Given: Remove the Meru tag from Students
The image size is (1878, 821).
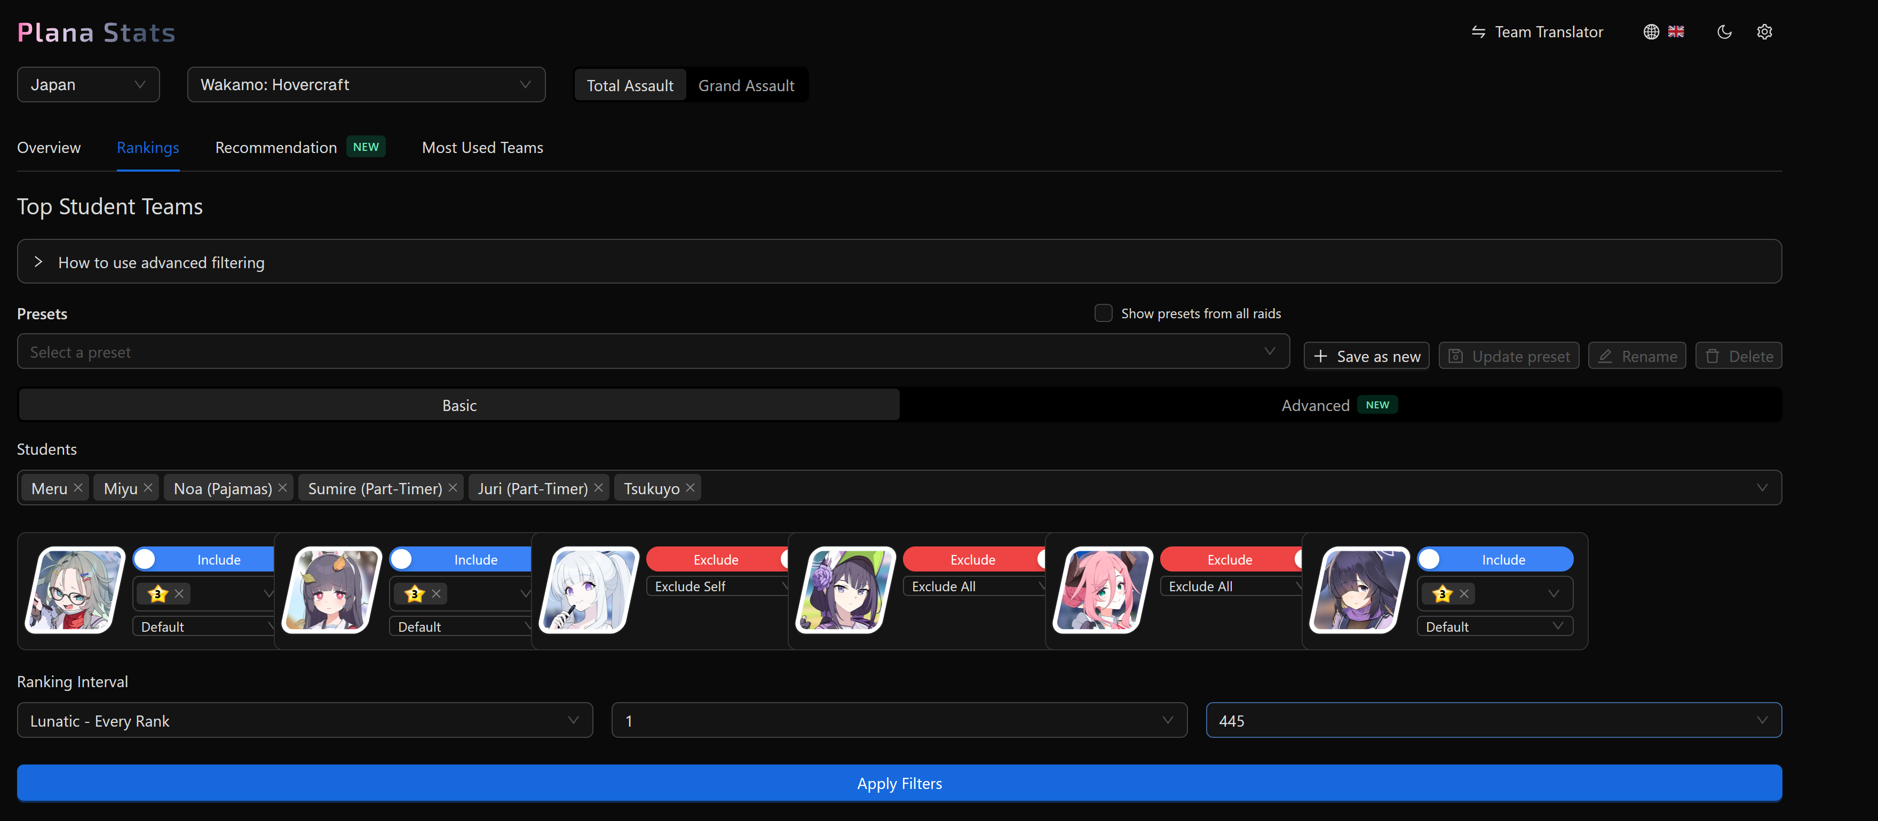Looking at the screenshot, I should (78, 487).
